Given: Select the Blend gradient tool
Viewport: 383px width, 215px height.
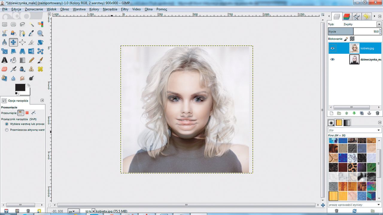Looking at the screenshot, I should coord(22,60).
